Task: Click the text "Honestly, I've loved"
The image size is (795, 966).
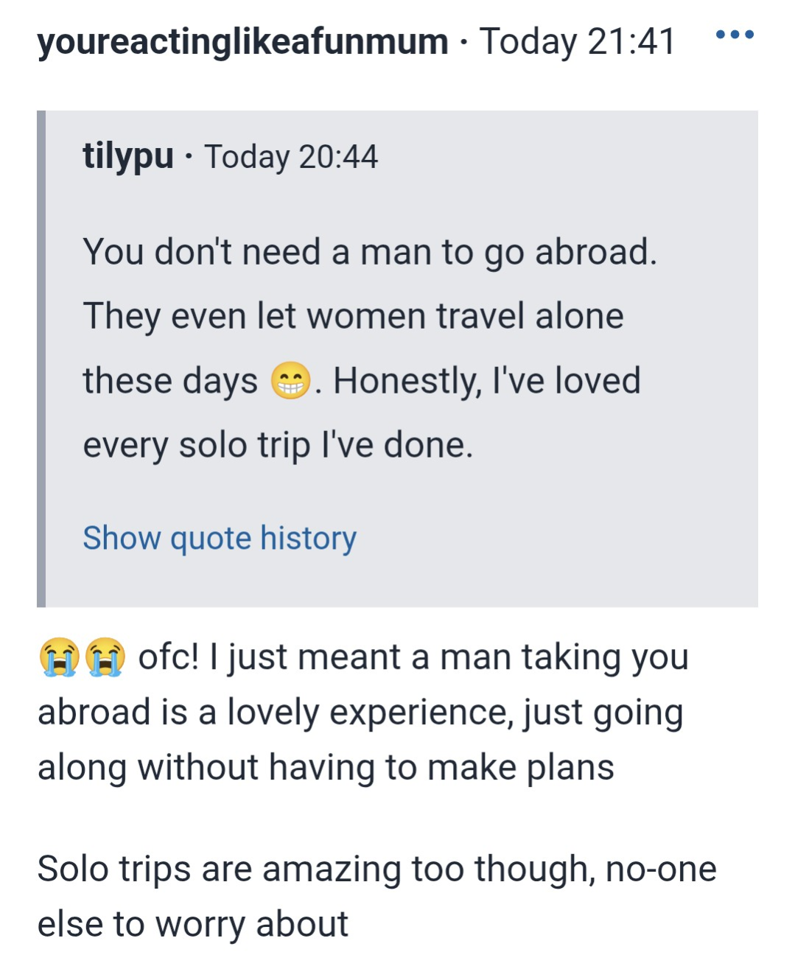Action: click(486, 381)
